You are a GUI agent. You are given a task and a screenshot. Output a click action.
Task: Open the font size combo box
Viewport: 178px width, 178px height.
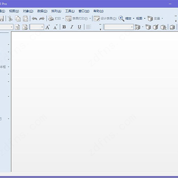(x=37, y=27)
